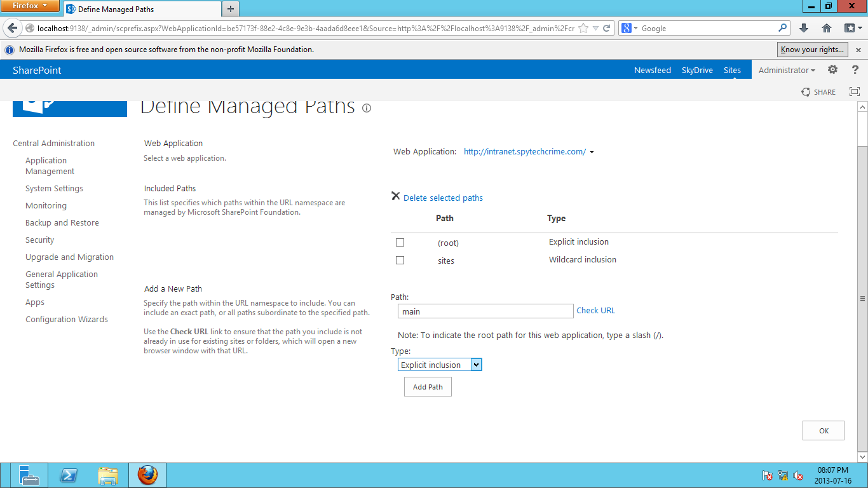Select the Define Managed Paths tab
Image resolution: width=868 pixels, height=488 pixels.
pos(142,10)
